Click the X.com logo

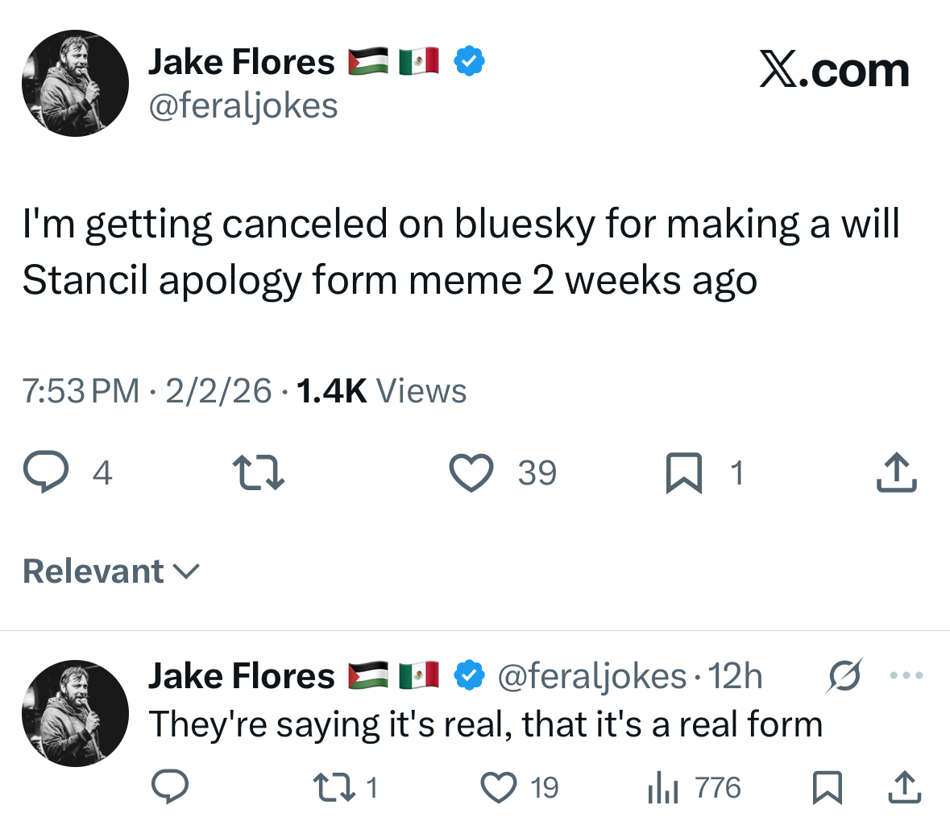(834, 71)
